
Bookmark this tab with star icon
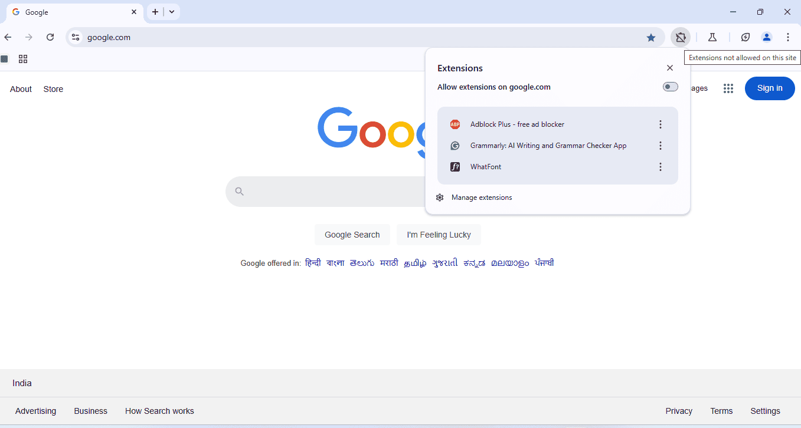coord(651,37)
